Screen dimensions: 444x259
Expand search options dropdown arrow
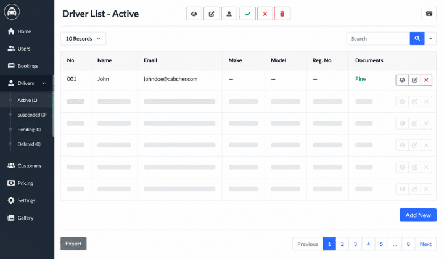(x=430, y=38)
